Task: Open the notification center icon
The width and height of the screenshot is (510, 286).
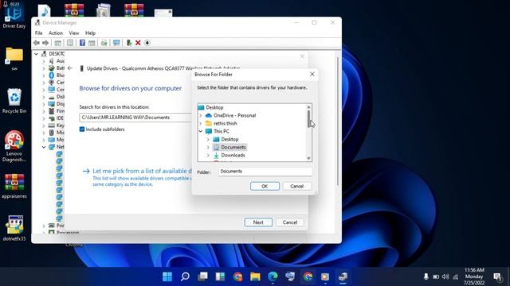Action: (x=497, y=276)
